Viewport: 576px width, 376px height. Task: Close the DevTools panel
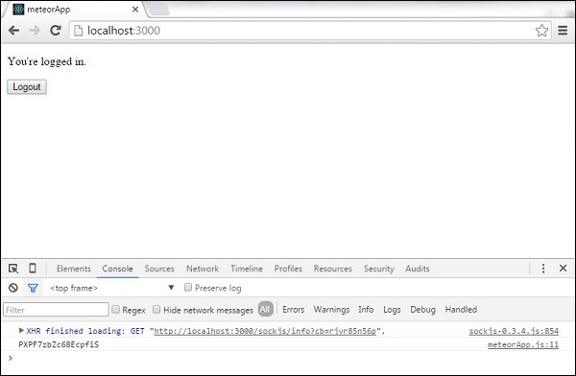[x=563, y=268]
